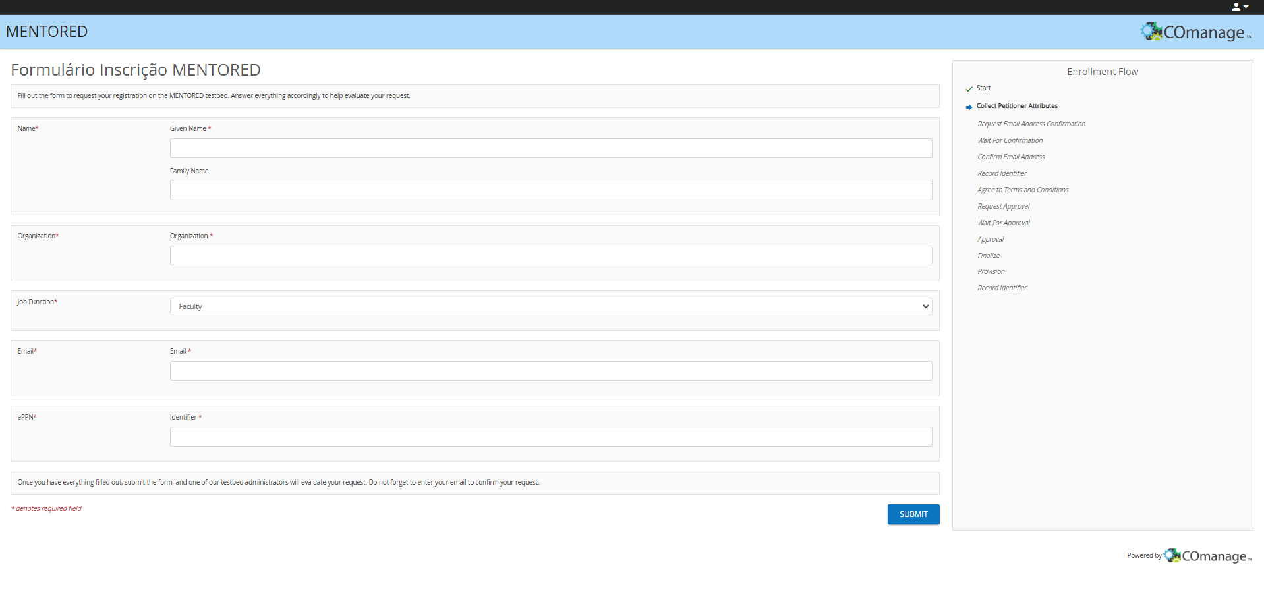Click the ePPN Identifier input field
Viewport: 1264px width, 596px height.
(x=550, y=437)
